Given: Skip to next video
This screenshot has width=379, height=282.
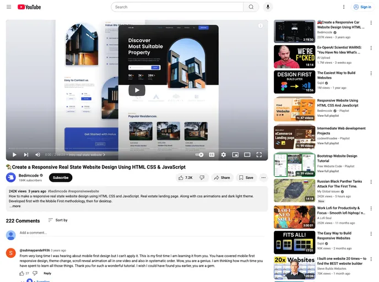Looking at the screenshot, I should click(x=26, y=155).
